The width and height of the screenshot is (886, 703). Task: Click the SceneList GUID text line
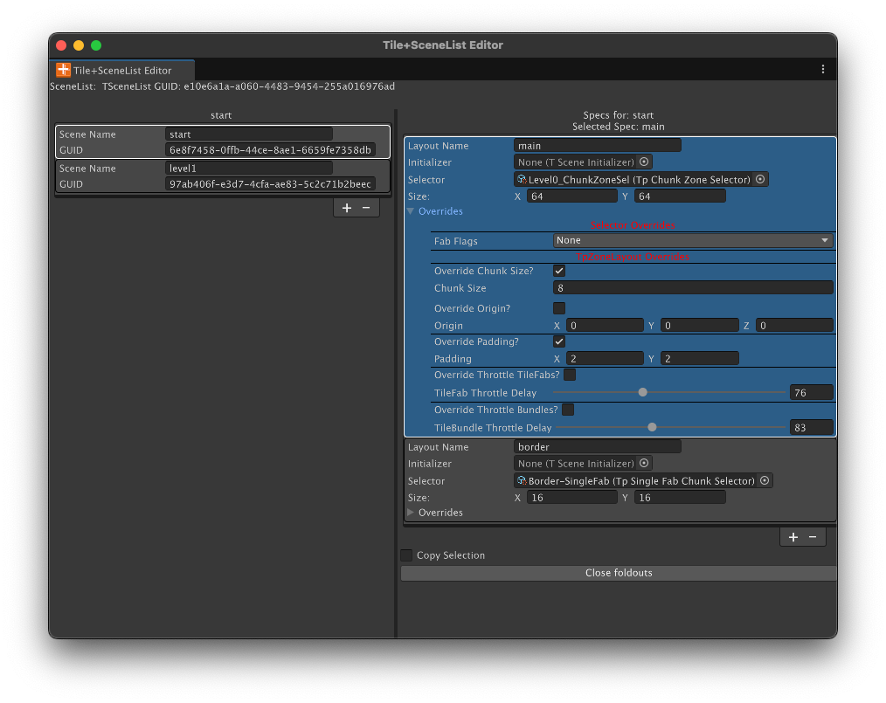click(x=222, y=86)
